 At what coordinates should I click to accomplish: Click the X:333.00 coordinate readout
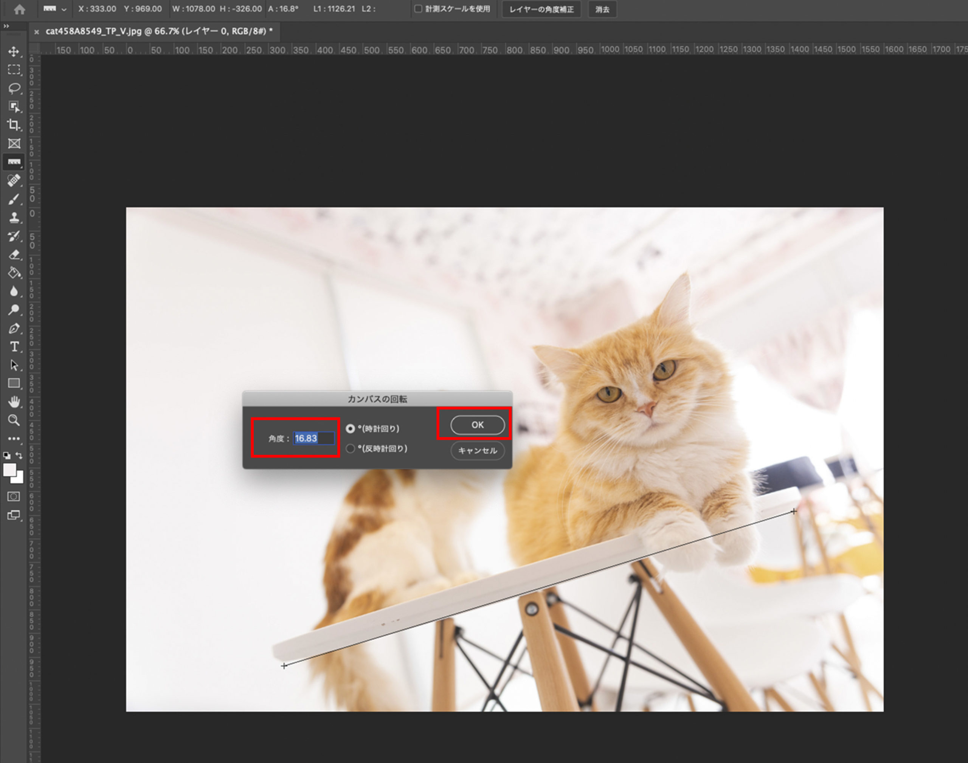coord(97,9)
